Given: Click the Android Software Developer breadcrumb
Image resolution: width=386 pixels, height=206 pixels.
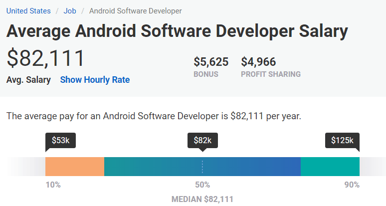Looking at the screenshot, I should point(135,10).
